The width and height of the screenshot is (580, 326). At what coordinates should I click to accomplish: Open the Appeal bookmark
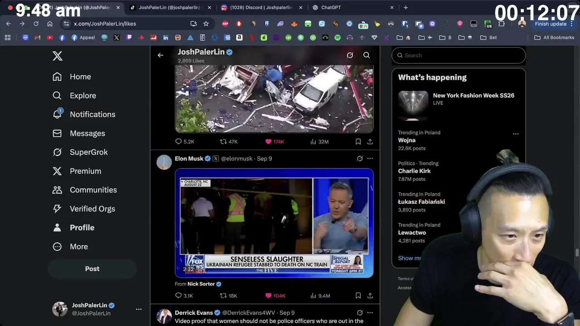(83, 38)
